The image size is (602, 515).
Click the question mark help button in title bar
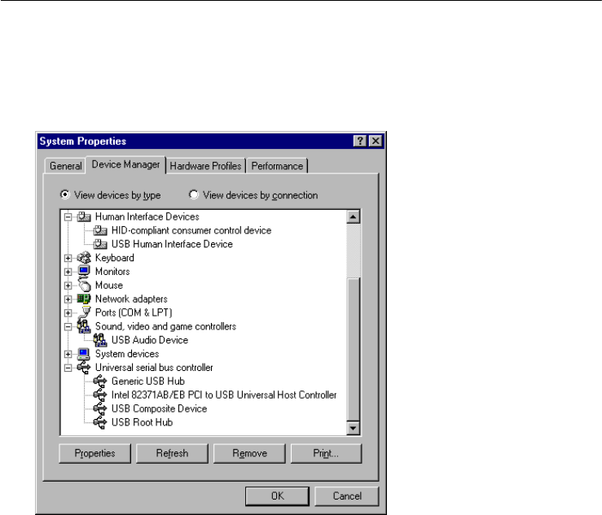coord(360,141)
